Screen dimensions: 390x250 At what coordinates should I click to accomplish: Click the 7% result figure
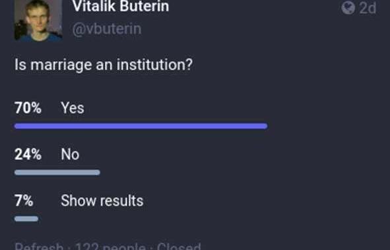24,201
